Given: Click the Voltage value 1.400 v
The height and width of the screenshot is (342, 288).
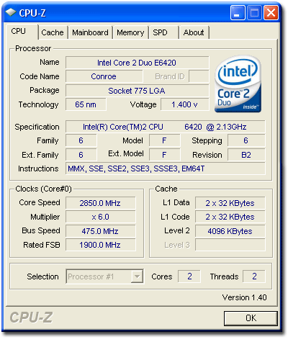Looking at the screenshot, I should (184, 104).
